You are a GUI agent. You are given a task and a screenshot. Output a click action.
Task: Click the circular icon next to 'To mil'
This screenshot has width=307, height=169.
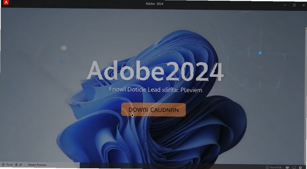(3, 164)
